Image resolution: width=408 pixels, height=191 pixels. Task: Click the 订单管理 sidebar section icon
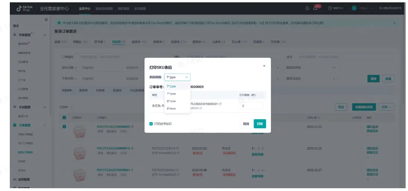[x=15, y=125]
